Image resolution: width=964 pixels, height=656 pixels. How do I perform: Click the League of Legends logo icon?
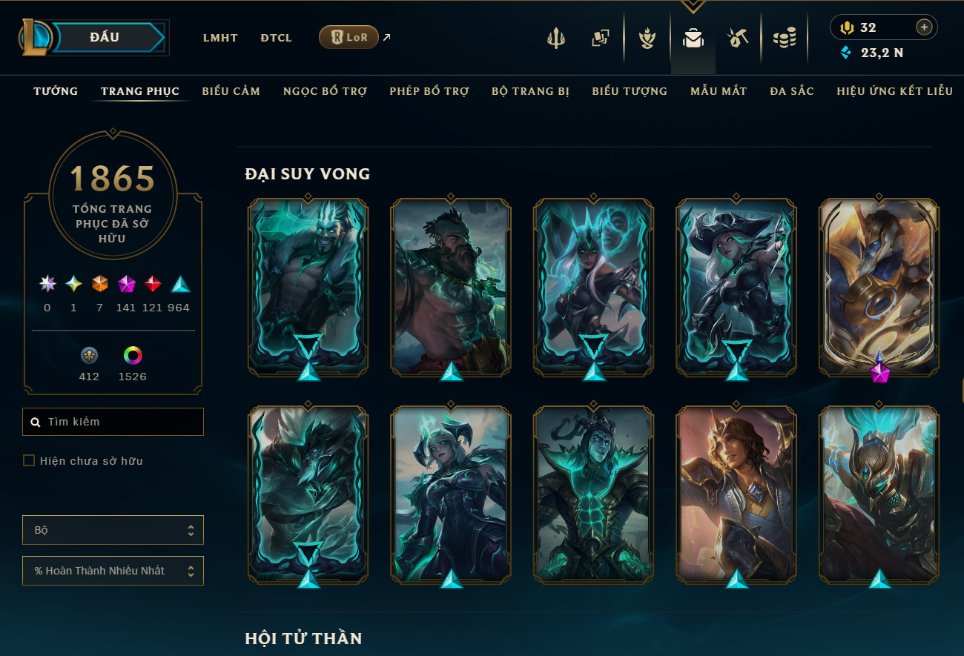click(x=36, y=37)
